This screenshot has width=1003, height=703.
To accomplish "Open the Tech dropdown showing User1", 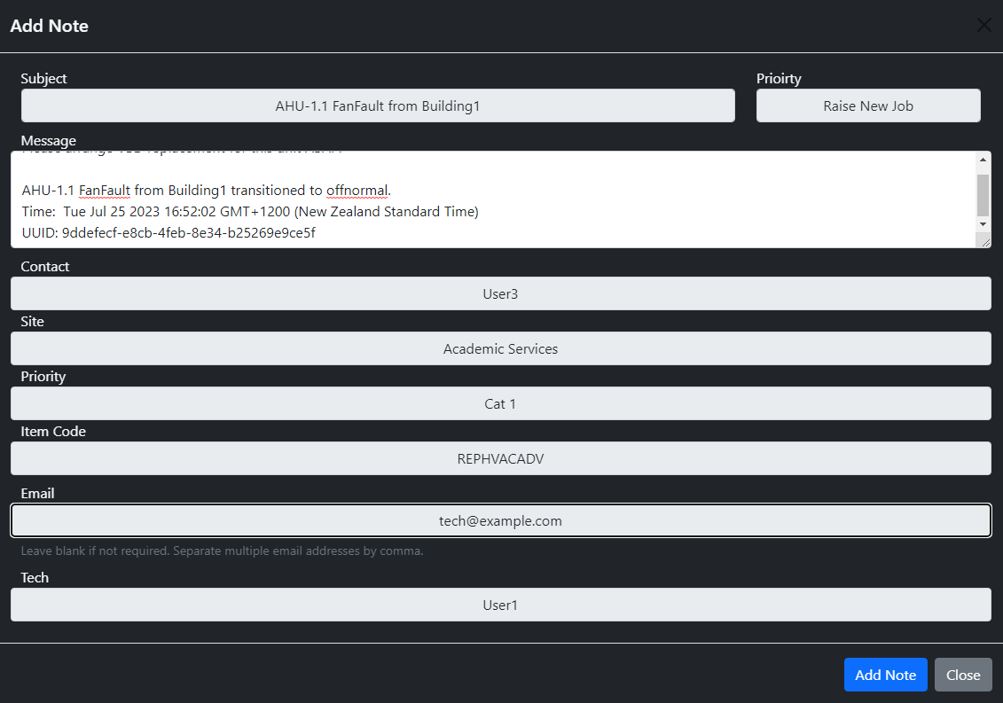I will [x=500, y=605].
